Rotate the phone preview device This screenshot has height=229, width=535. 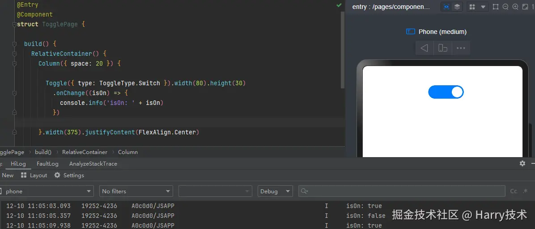pos(443,48)
